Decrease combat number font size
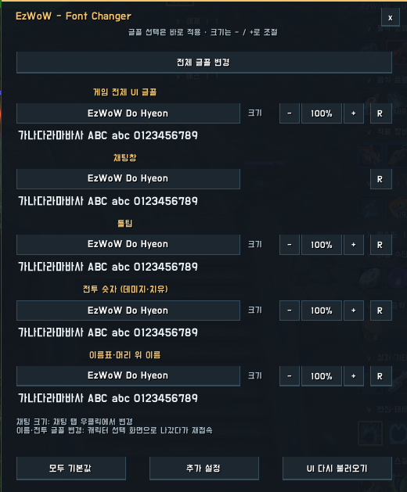Image resolution: width=407 pixels, height=492 pixels. (x=290, y=311)
